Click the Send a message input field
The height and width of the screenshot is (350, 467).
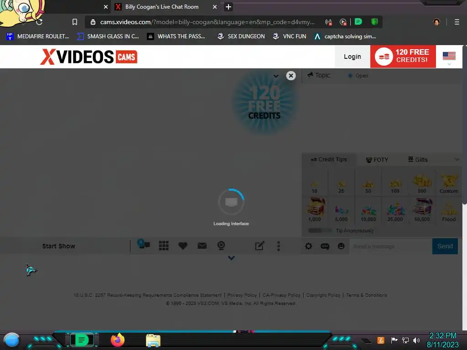(x=390, y=246)
